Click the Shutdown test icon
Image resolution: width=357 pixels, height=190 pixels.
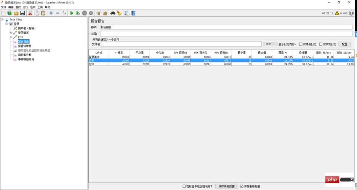click(x=91, y=13)
